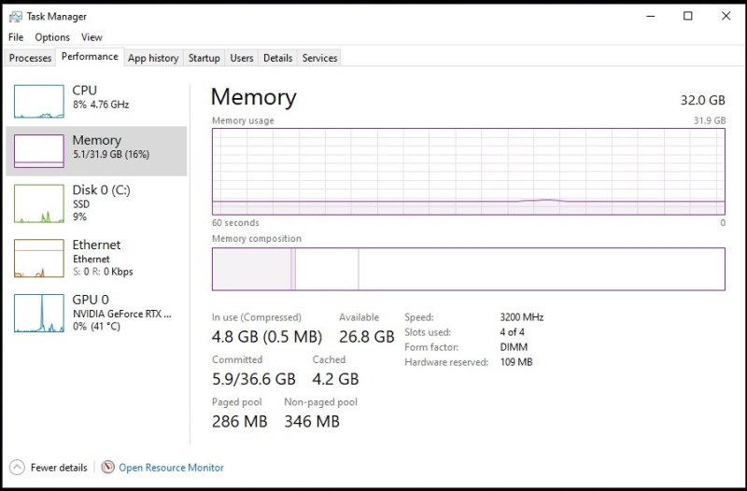Select the CPU mini graph thumbnail
This screenshot has height=491, width=747.
[39, 100]
